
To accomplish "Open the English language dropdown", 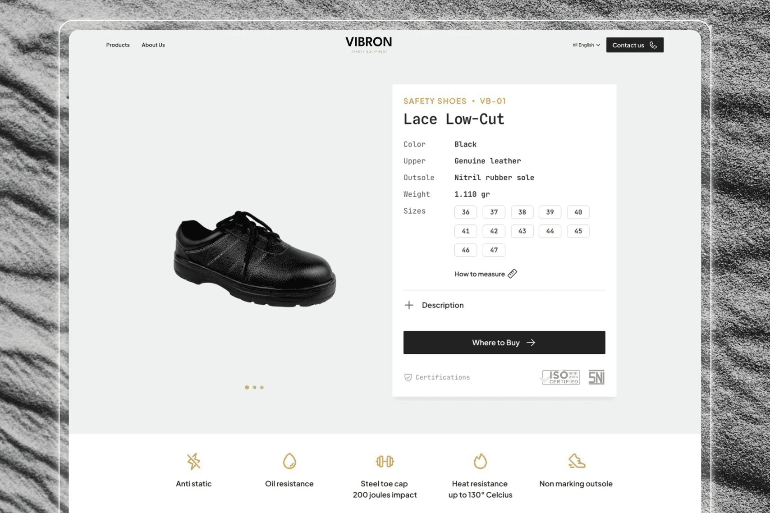I will tap(587, 45).
